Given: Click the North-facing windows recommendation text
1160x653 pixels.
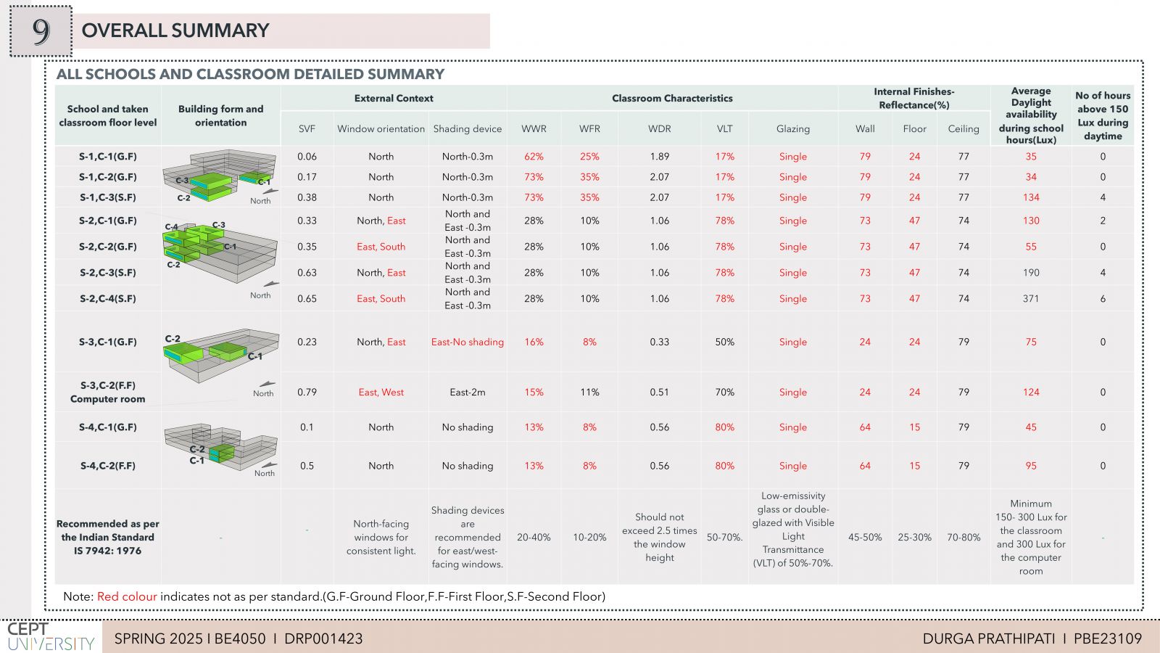Looking at the screenshot, I should pos(381,537).
